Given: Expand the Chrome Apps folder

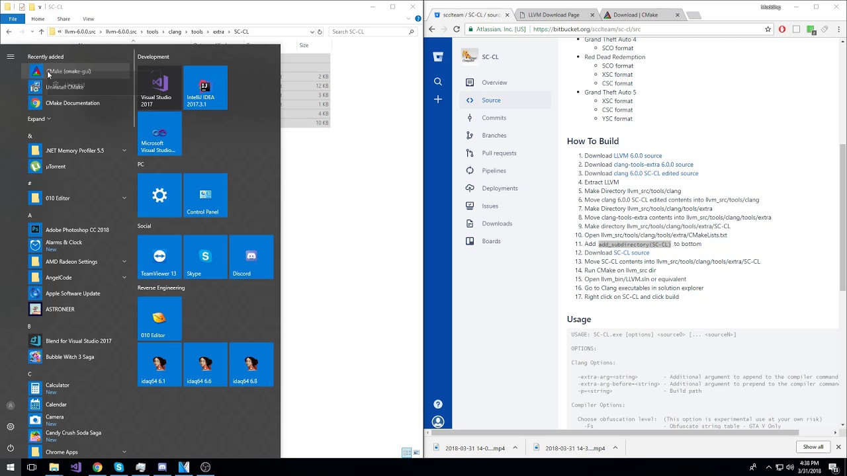Looking at the screenshot, I should click(x=78, y=452).
